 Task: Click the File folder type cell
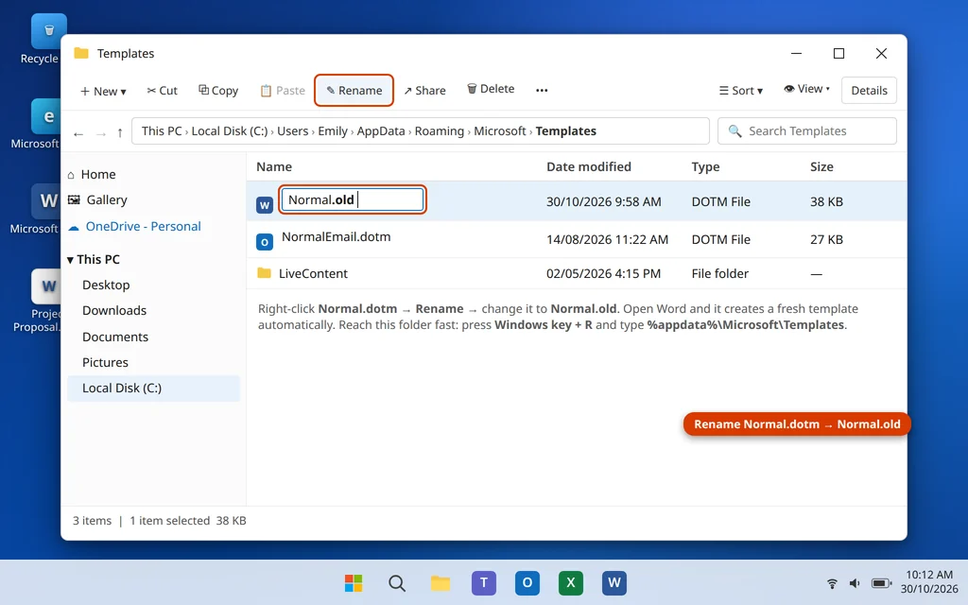pos(719,273)
